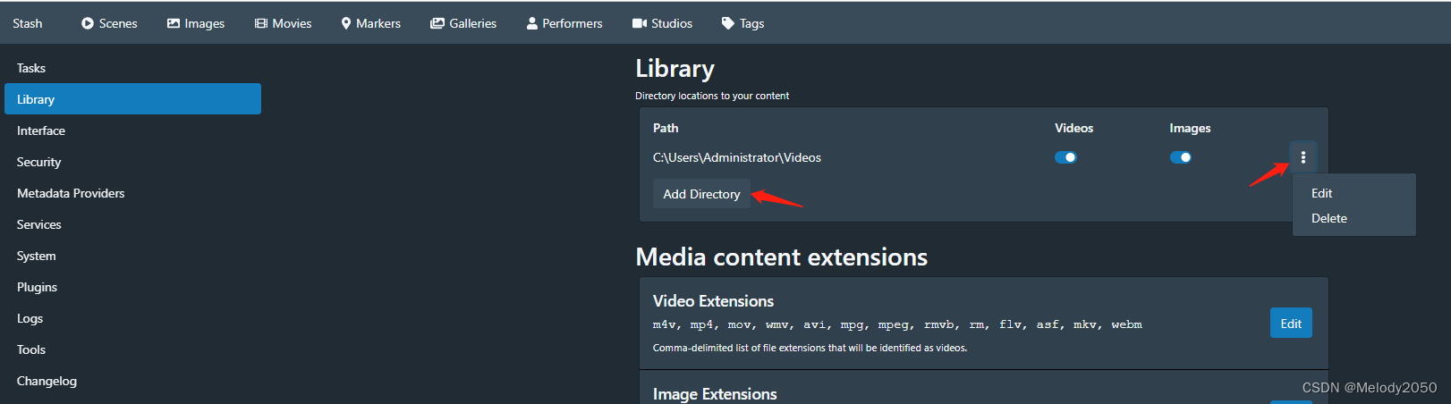Click the Tags label icon in navbar
This screenshot has height=404, width=1451.
click(x=728, y=23)
